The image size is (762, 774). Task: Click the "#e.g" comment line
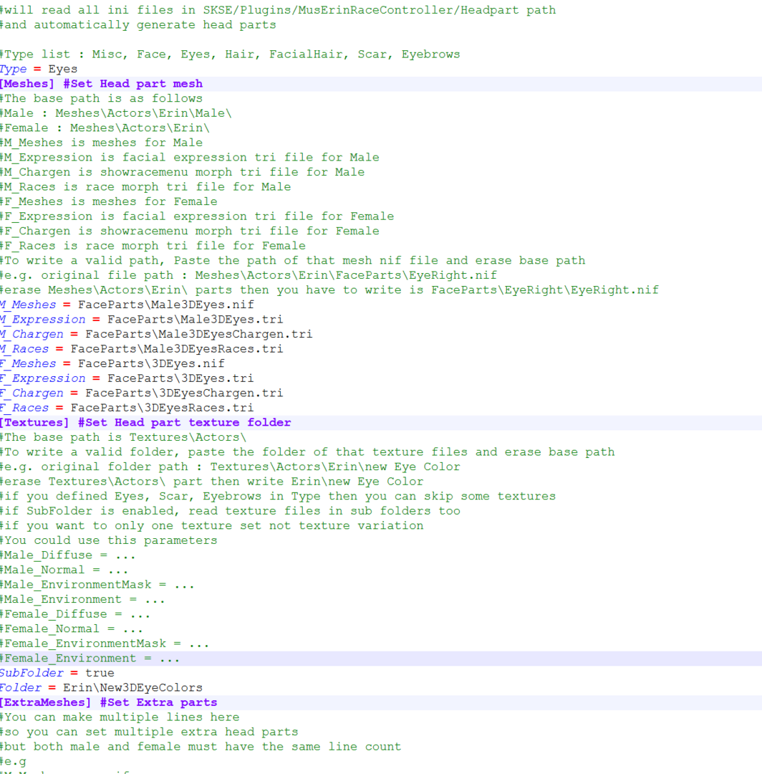(14, 762)
